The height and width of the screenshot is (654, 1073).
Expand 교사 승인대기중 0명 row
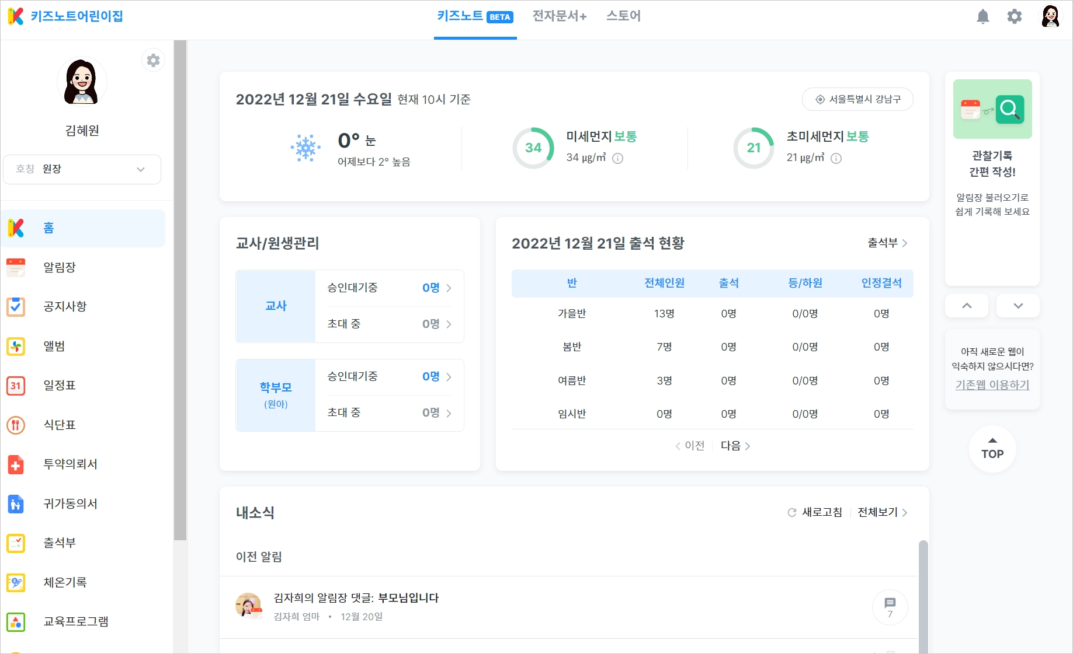click(x=390, y=288)
